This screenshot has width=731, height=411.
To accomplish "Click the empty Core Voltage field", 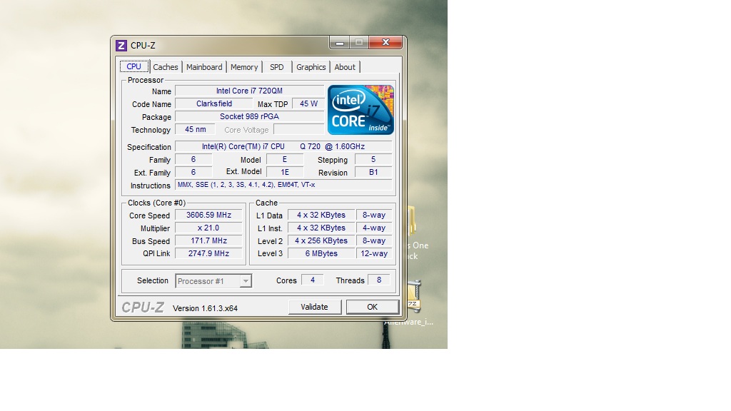I will (x=299, y=130).
